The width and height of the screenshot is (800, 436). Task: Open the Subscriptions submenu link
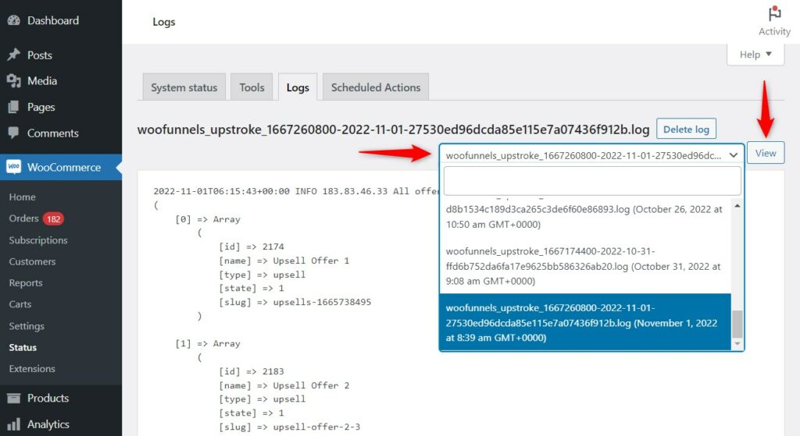coord(37,240)
